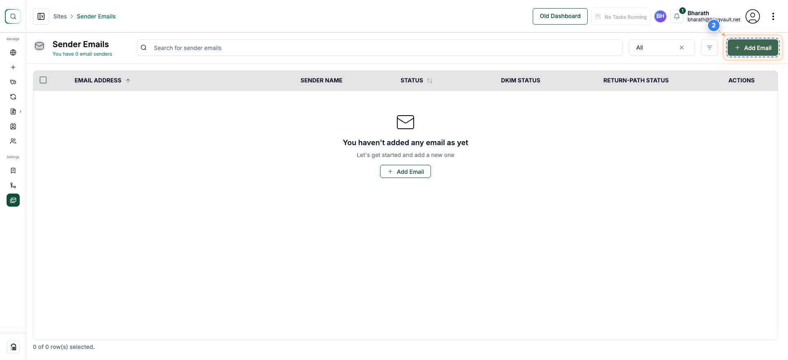Open the contact badge icon in the sidebar
This screenshot has height=360, width=788.
[x=13, y=126]
